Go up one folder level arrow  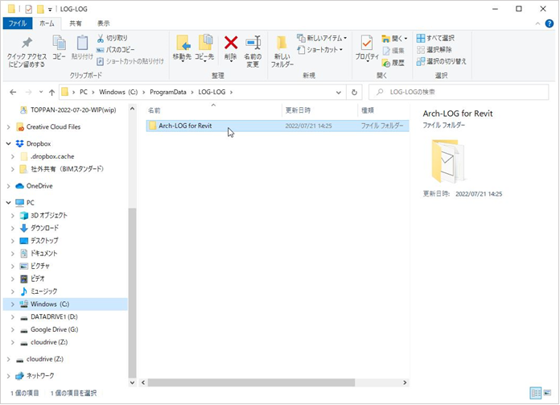click(51, 93)
